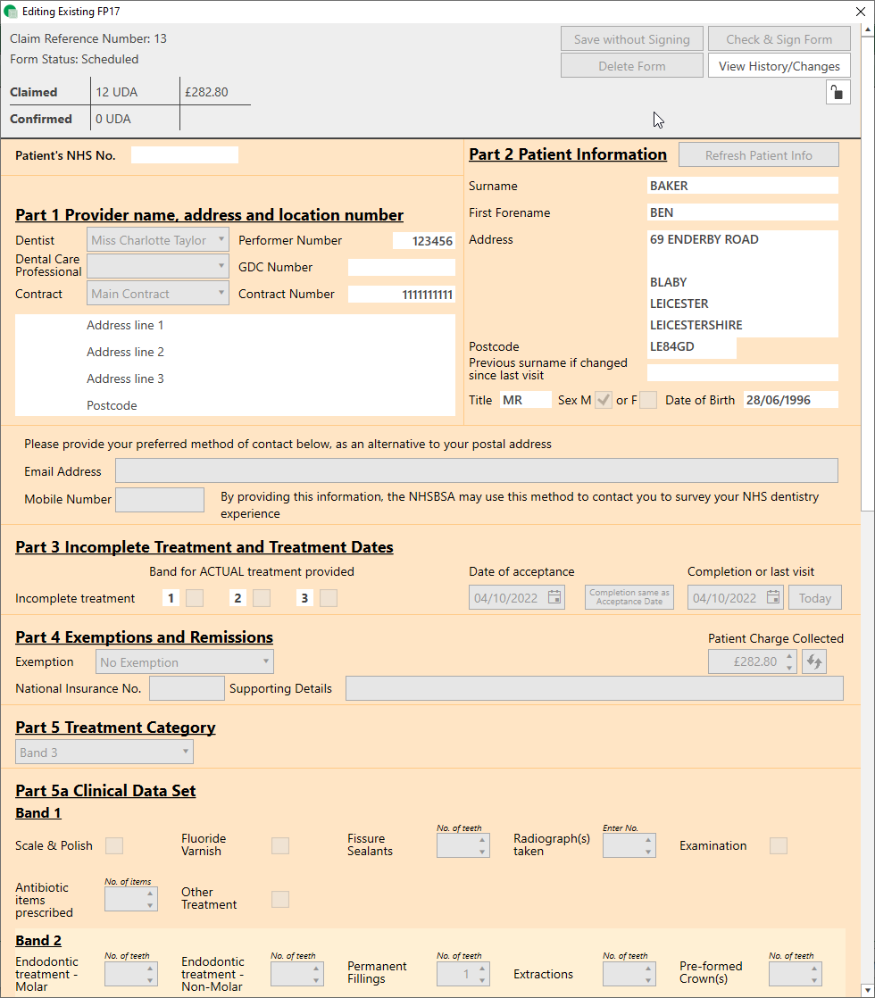Click the refresh patient charge icon
The image size is (875, 998).
813,661
